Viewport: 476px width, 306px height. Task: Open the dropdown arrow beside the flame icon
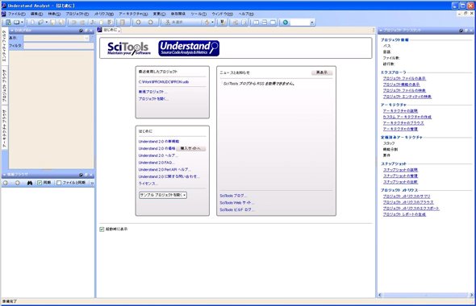[x=212, y=23]
